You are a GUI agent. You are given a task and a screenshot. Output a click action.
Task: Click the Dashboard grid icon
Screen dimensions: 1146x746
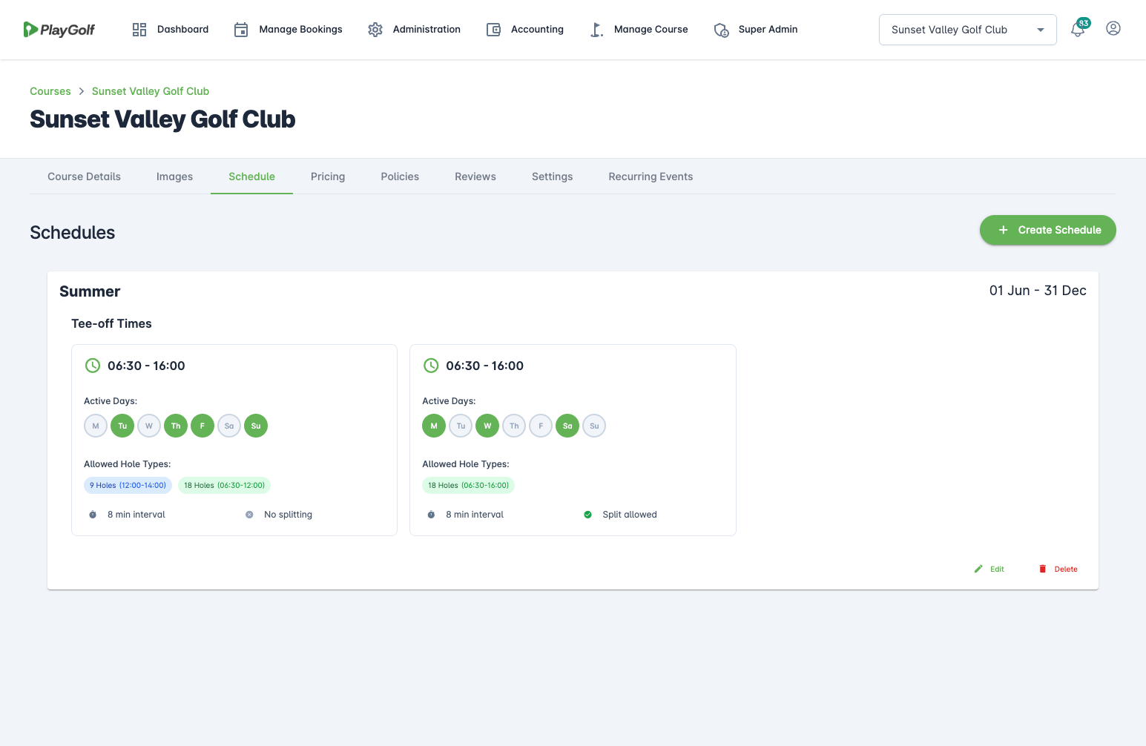[139, 30]
